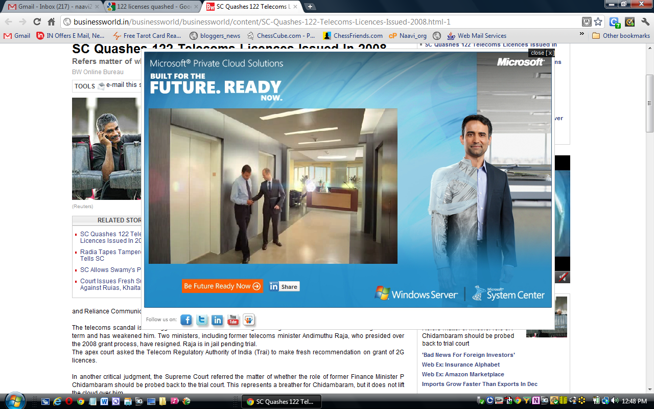Click the system clock showing 12:48 PM

[x=635, y=401]
